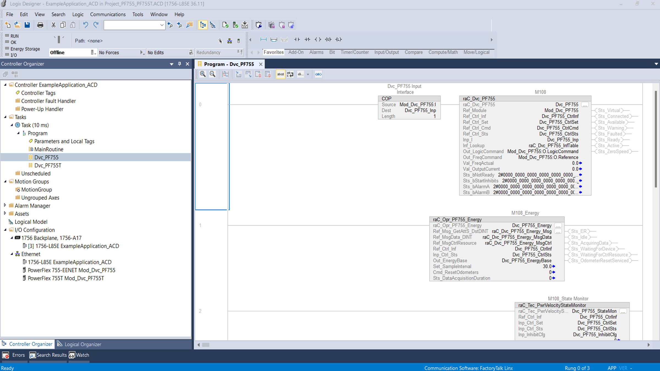
Task: Click the search text input field
Action: click(131, 25)
